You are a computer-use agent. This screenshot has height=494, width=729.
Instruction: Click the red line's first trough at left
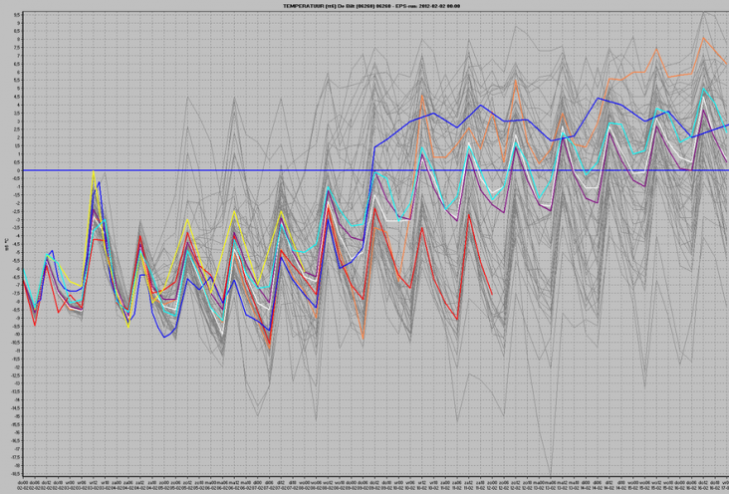pyautogui.click(x=35, y=325)
